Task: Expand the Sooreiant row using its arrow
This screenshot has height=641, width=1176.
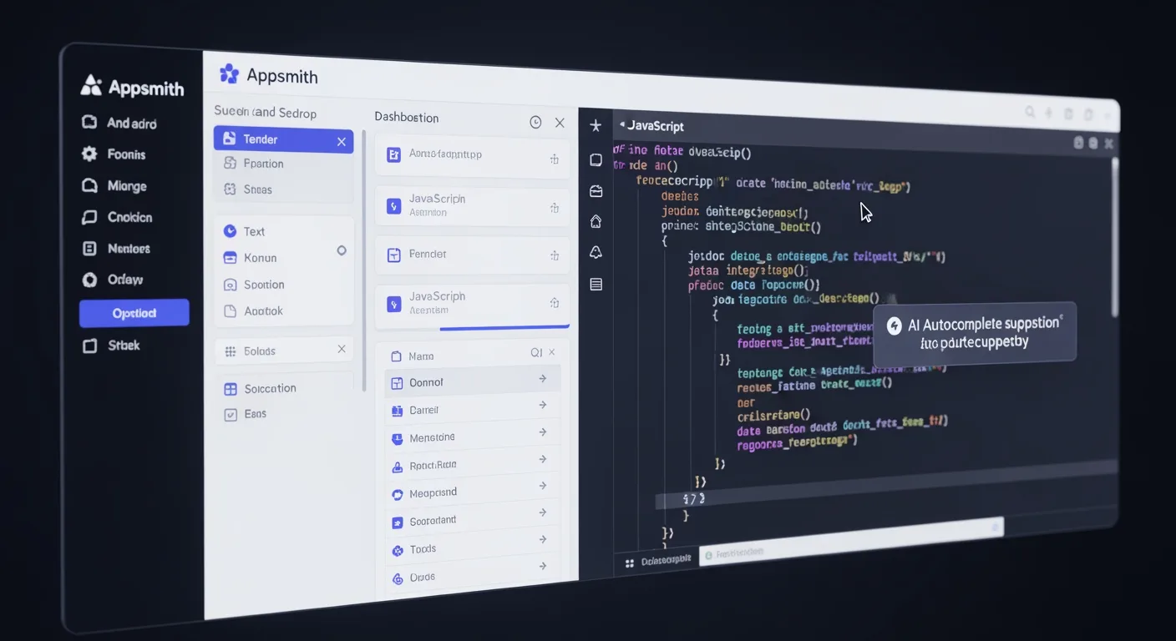Action: tap(542, 512)
